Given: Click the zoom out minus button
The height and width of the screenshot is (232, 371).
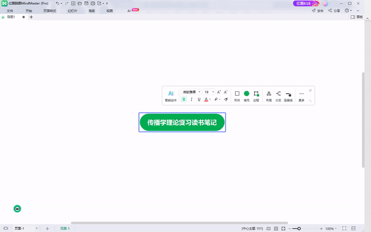Looking at the screenshot, I should coord(289,228).
